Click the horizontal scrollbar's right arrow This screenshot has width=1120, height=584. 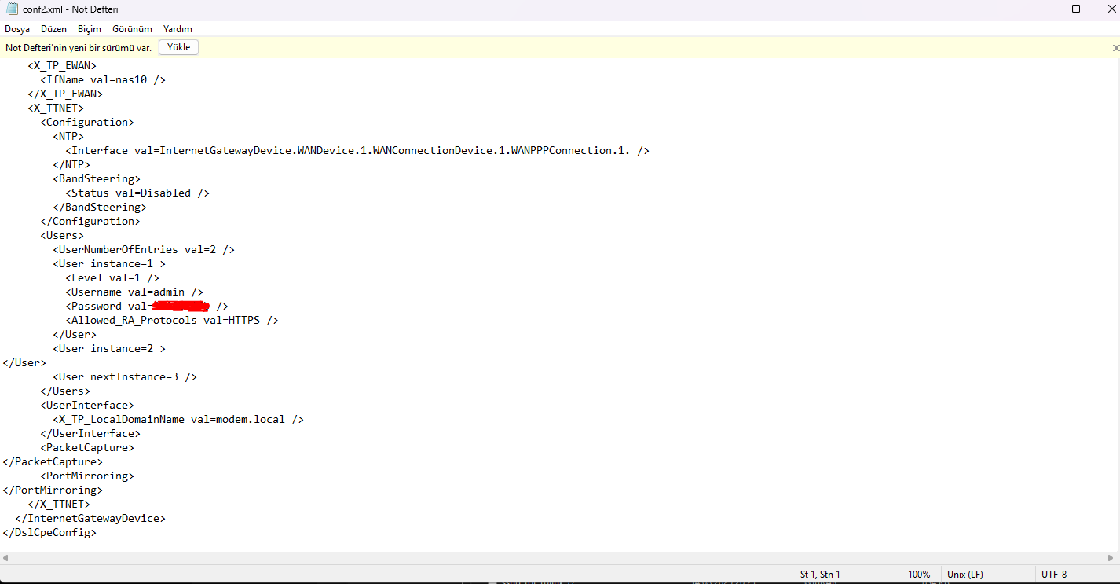pos(1115,557)
